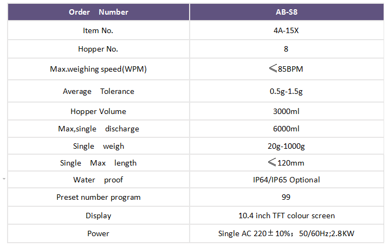389x247 pixels.
Task: Click the ≤120mm length value
Action: coord(286,163)
